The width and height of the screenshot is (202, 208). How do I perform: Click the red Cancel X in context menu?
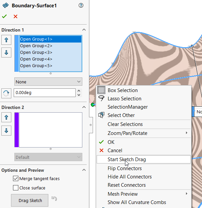[x=101, y=151]
